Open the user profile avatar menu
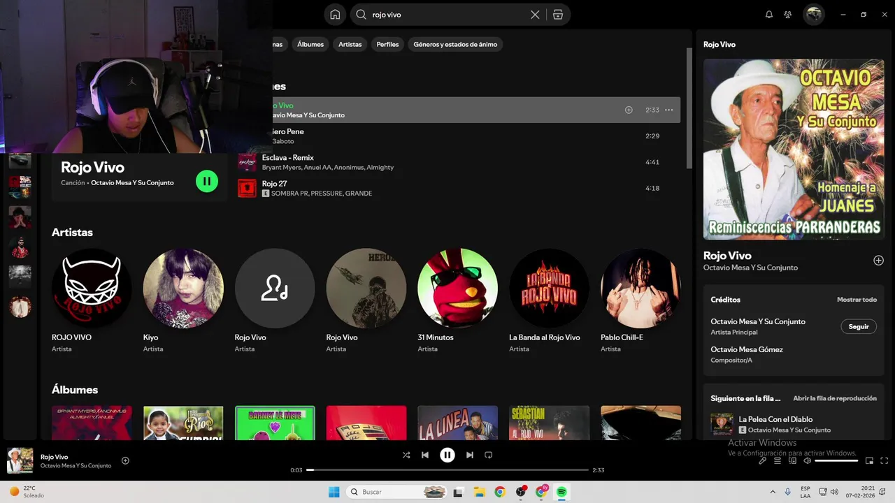Image resolution: width=895 pixels, height=503 pixels. coord(813,15)
